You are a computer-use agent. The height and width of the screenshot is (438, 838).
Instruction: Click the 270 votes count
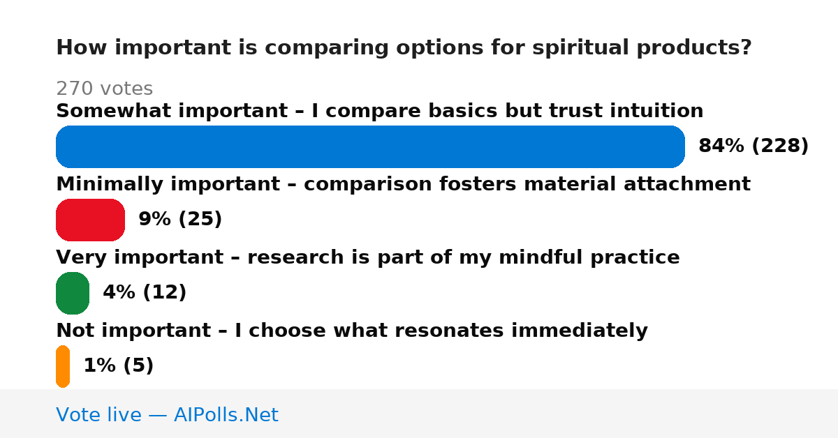tap(104, 89)
